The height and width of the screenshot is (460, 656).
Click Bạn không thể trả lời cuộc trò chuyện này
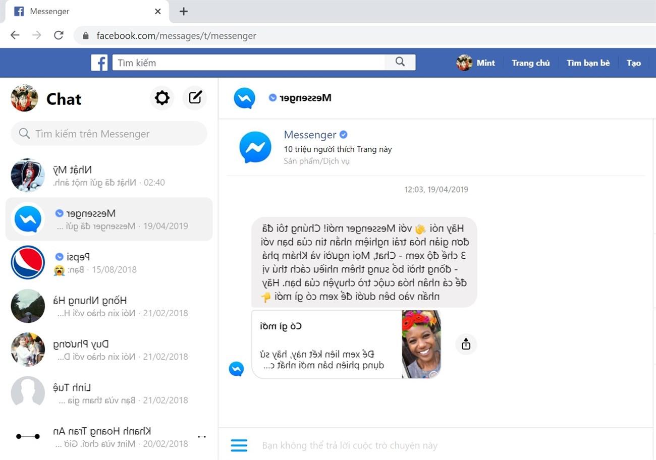pyautogui.click(x=350, y=445)
